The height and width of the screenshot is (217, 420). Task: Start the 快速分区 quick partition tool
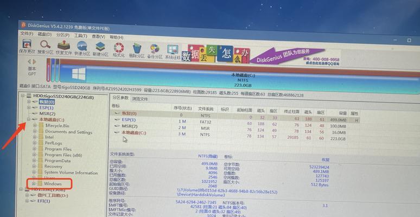(82, 48)
